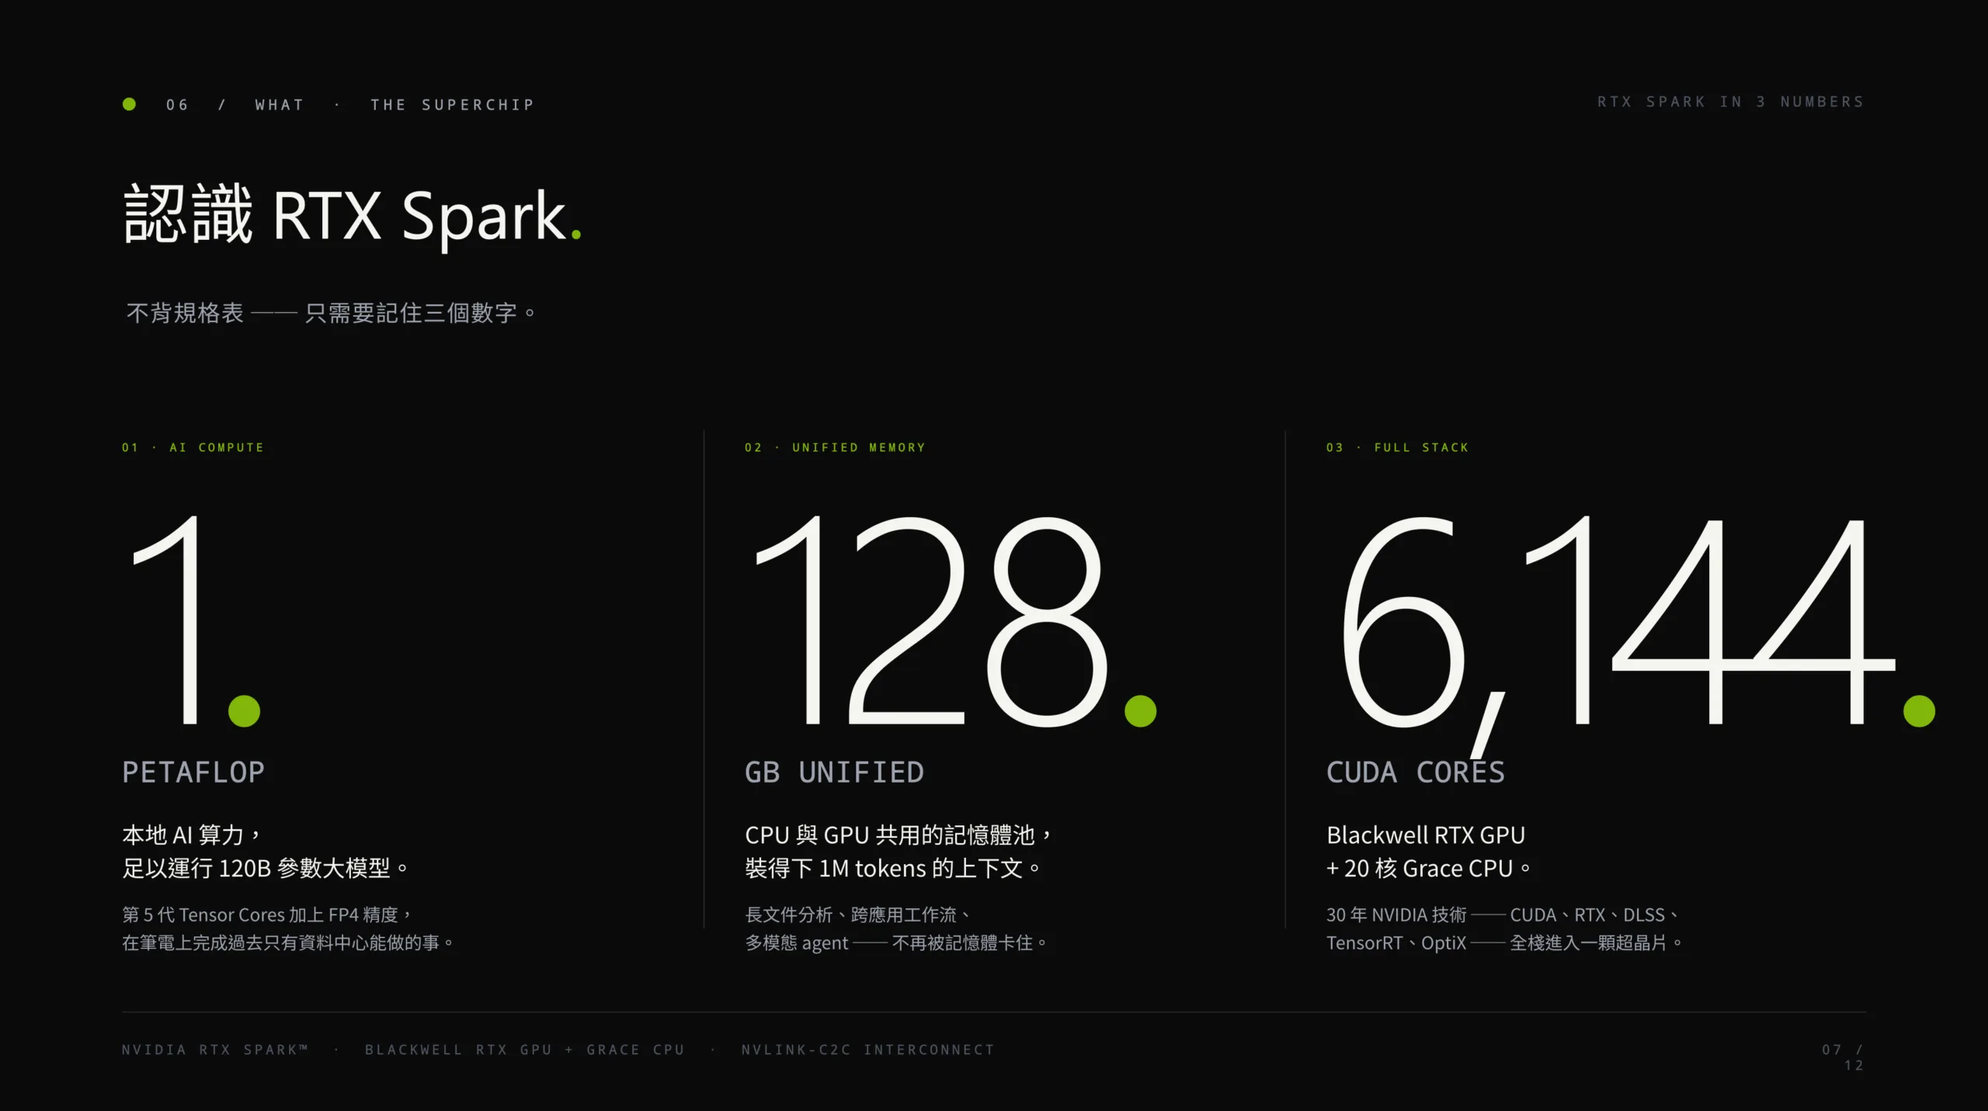The image size is (1988, 1111).
Task: Select the 'PETAFLOP' unit label
Action: coord(193,772)
